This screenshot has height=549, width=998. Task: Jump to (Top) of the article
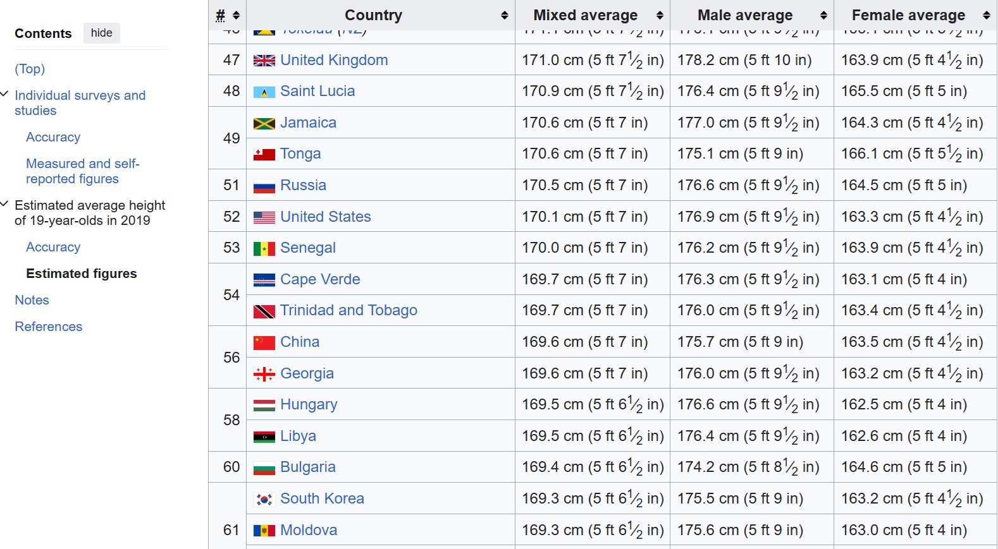pyautogui.click(x=30, y=69)
